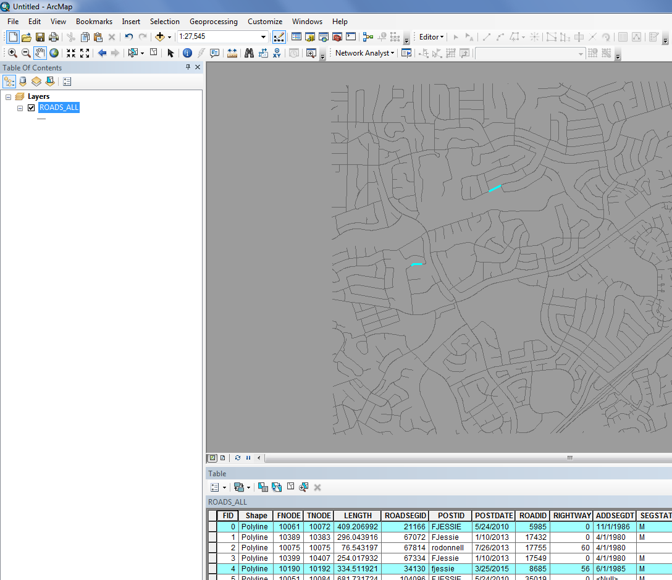This screenshot has width=672, height=580.
Task: Select the row with FID 2
Action: (x=212, y=548)
